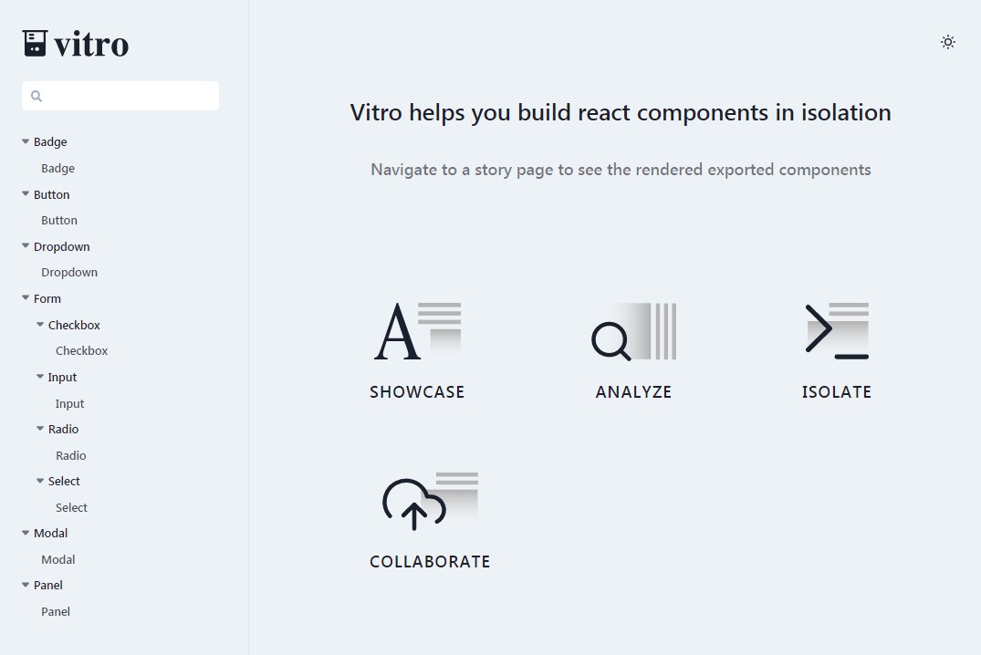This screenshot has height=655, width=981.
Task: Open the Dropdown story page
Action: point(69,273)
